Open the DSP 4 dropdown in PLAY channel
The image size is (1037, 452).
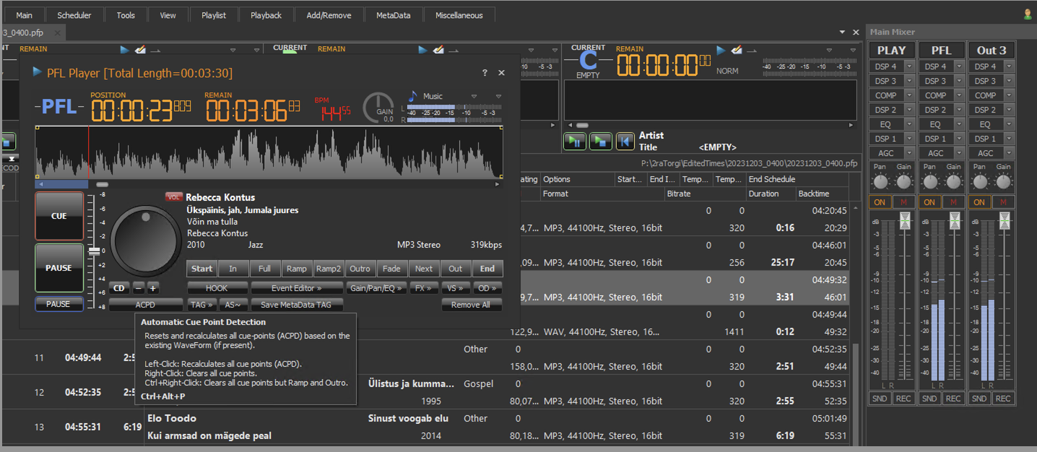(909, 66)
